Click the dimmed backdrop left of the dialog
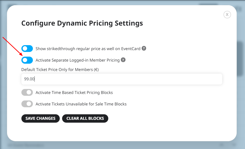The width and height of the screenshot is (245, 149). coord(3,94)
